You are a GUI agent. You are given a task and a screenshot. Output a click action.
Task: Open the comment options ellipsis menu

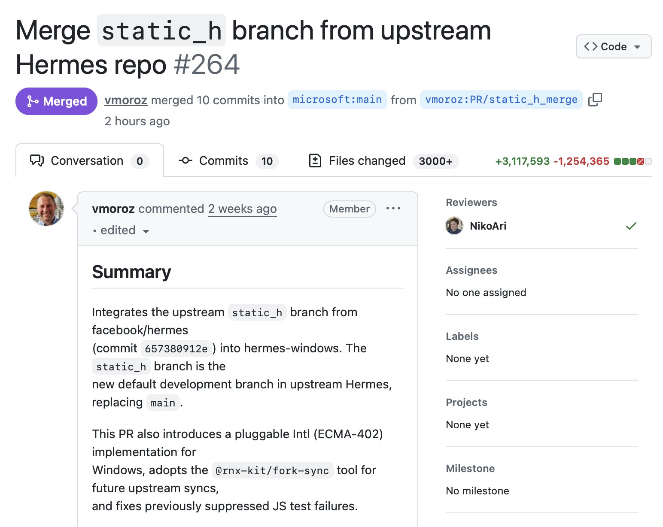(393, 209)
